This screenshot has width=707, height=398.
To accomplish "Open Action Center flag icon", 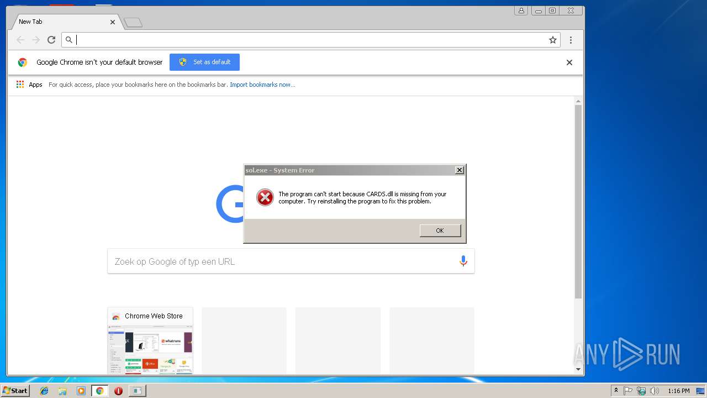I will [628, 391].
